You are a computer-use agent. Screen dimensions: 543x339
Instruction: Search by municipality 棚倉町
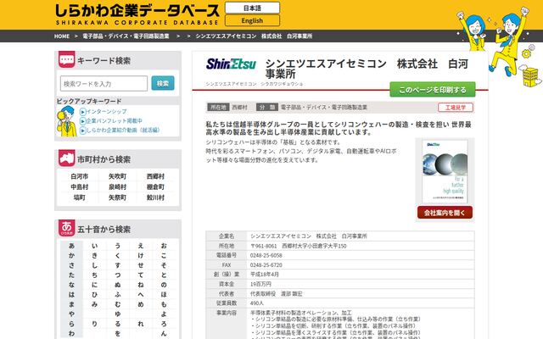click(155, 187)
